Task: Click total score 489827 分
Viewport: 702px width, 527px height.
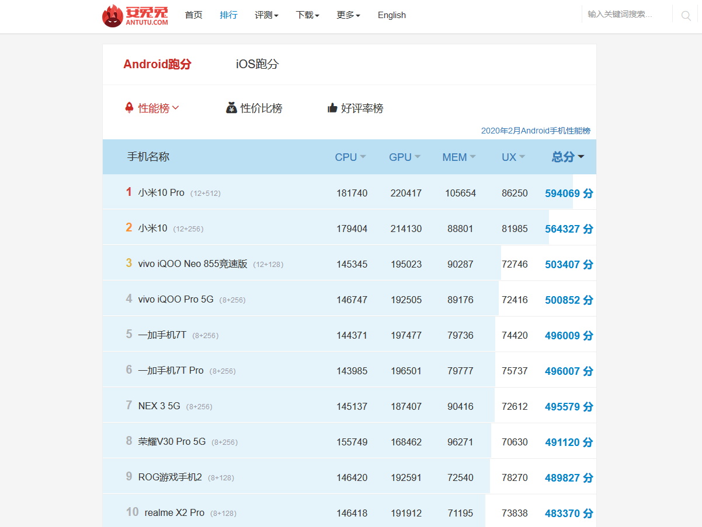Action: pyautogui.click(x=569, y=477)
